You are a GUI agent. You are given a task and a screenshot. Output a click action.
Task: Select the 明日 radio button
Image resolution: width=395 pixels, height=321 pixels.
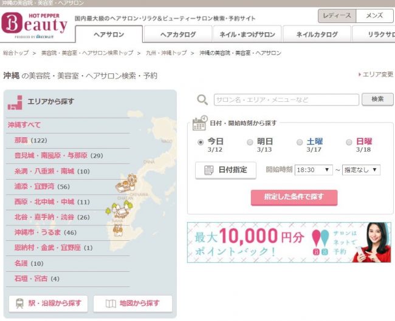(x=250, y=142)
